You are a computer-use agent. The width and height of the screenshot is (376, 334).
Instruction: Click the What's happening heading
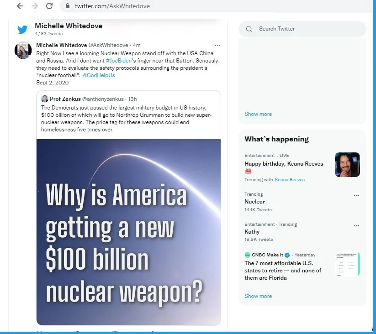pos(276,139)
